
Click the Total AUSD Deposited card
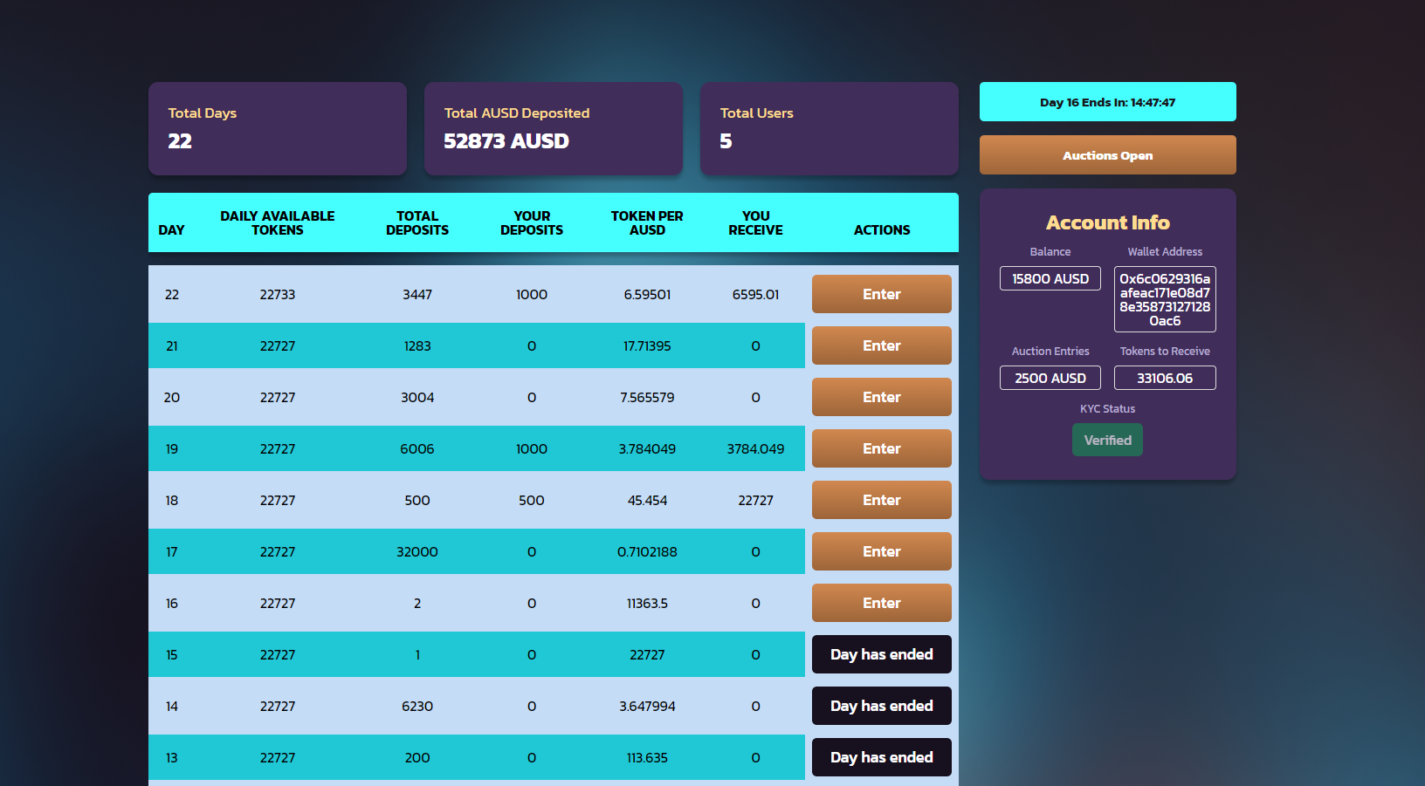pyautogui.click(x=553, y=128)
